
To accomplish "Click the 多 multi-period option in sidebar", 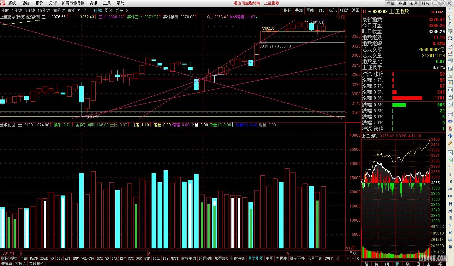I will [450, 232].
